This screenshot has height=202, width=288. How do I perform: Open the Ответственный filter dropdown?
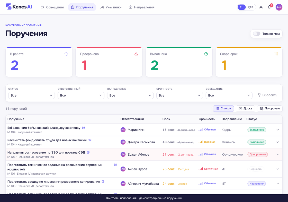coord(81,95)
